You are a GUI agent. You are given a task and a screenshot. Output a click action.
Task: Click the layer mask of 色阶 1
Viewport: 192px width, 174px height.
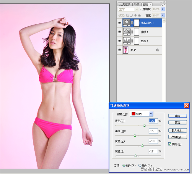(x=136, y=41)
